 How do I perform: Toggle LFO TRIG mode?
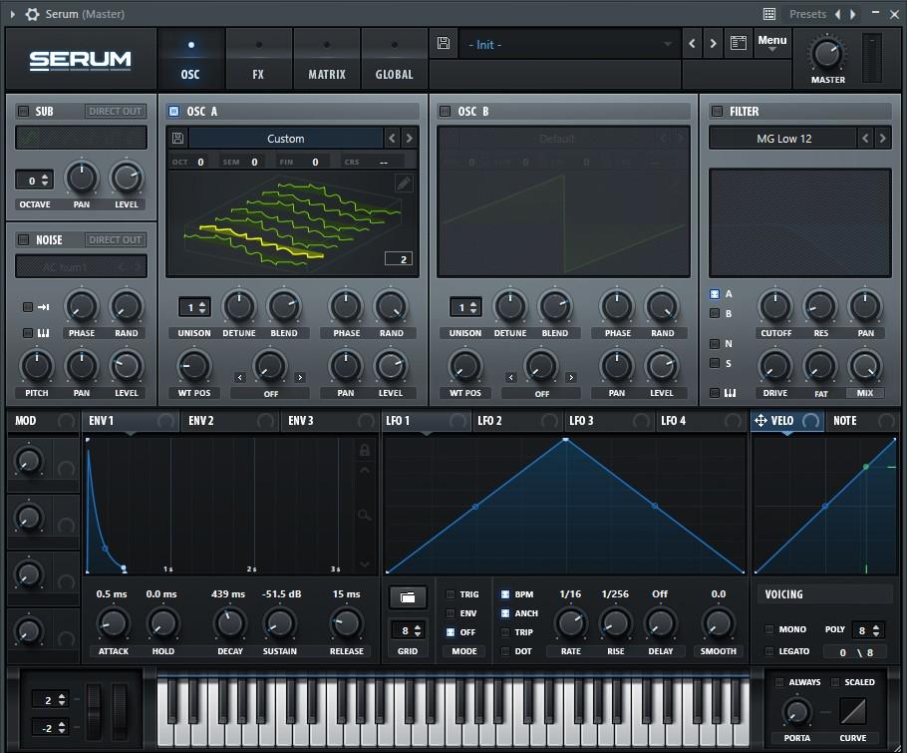click(x=451, y=593)
